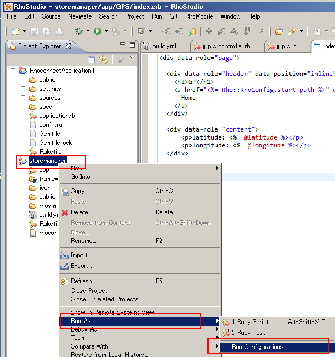The width and height of the screenshot is (335, 357).
Task: Switch to the build.yml editor tab
Action: pyautogui.click(x=165, y=46)
